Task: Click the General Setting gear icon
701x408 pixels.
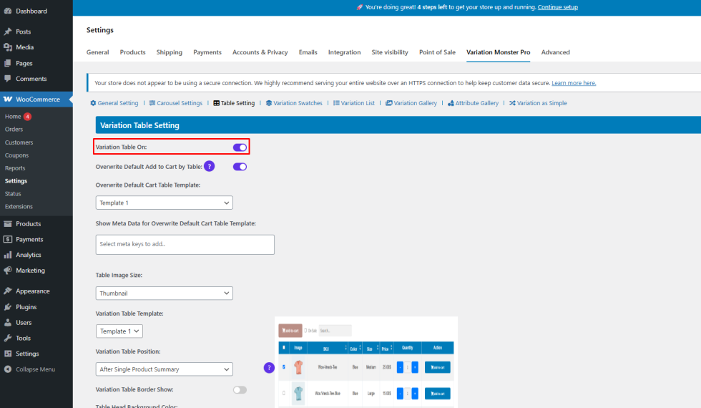Action: click(x=93, y=103)
